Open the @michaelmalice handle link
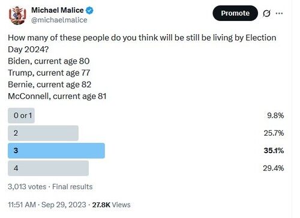Image resolution: width=300 pixels, height=218 pixels. (59, 20)
